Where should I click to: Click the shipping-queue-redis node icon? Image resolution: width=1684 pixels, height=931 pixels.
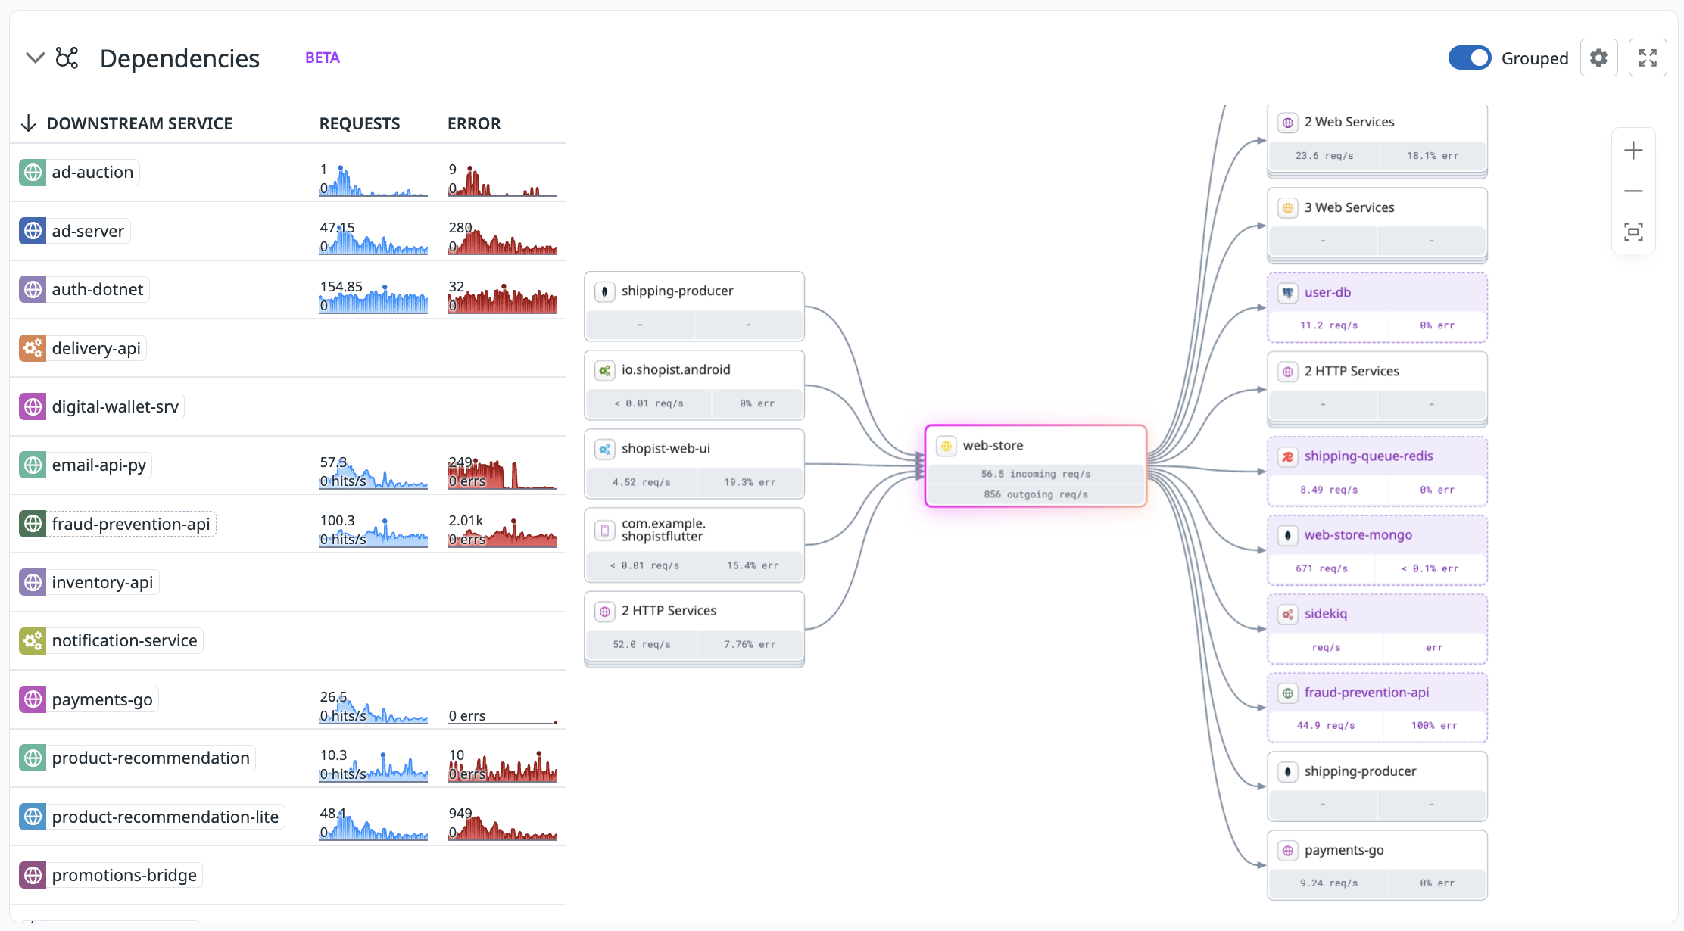1288,456
